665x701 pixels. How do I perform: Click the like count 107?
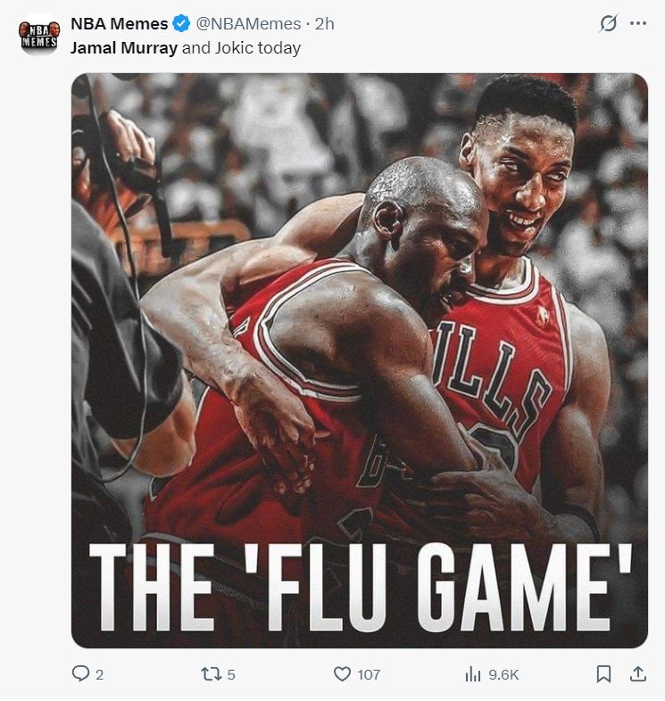tap(369, 674)
